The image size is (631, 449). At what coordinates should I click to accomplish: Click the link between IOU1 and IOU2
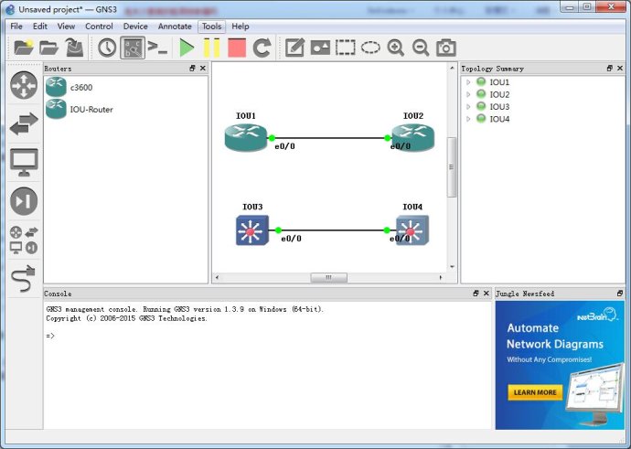click(329, 138)
